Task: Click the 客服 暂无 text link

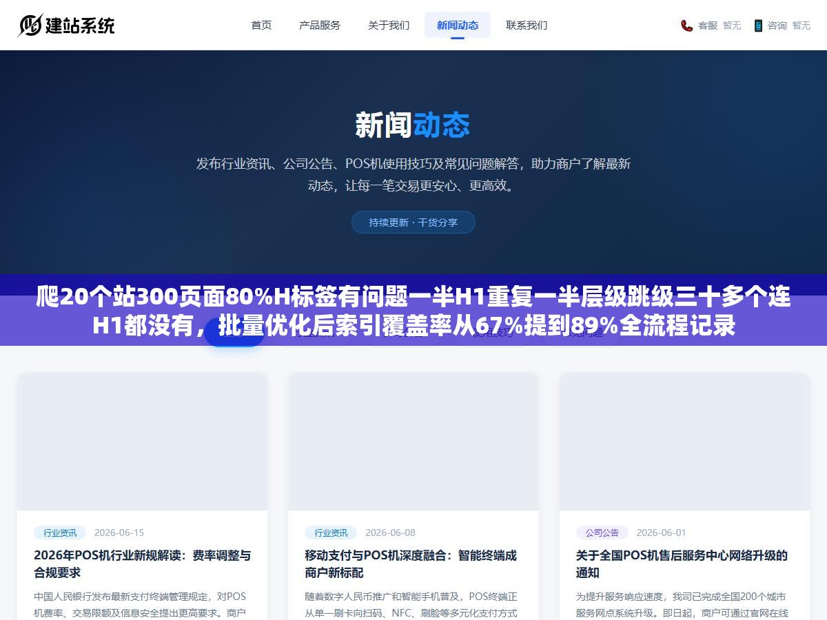Action: (719, 25)
